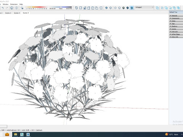183x137 pixels.
Task: Select Shaded style icon
Action: coord(124,8)
